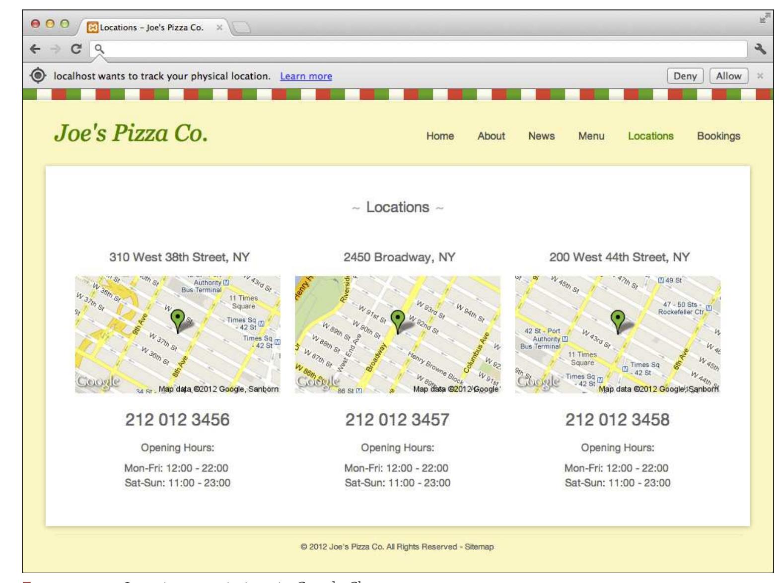This screenshot has width=779, height=583.
Task: Close the Locations browser tab
Action: coord(219,28)
